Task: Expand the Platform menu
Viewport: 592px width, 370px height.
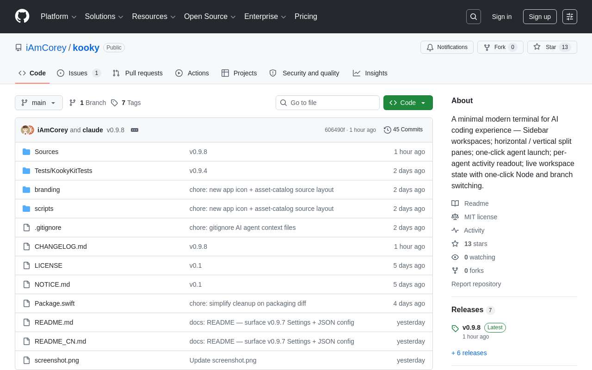Action: [x=59, y=17]
